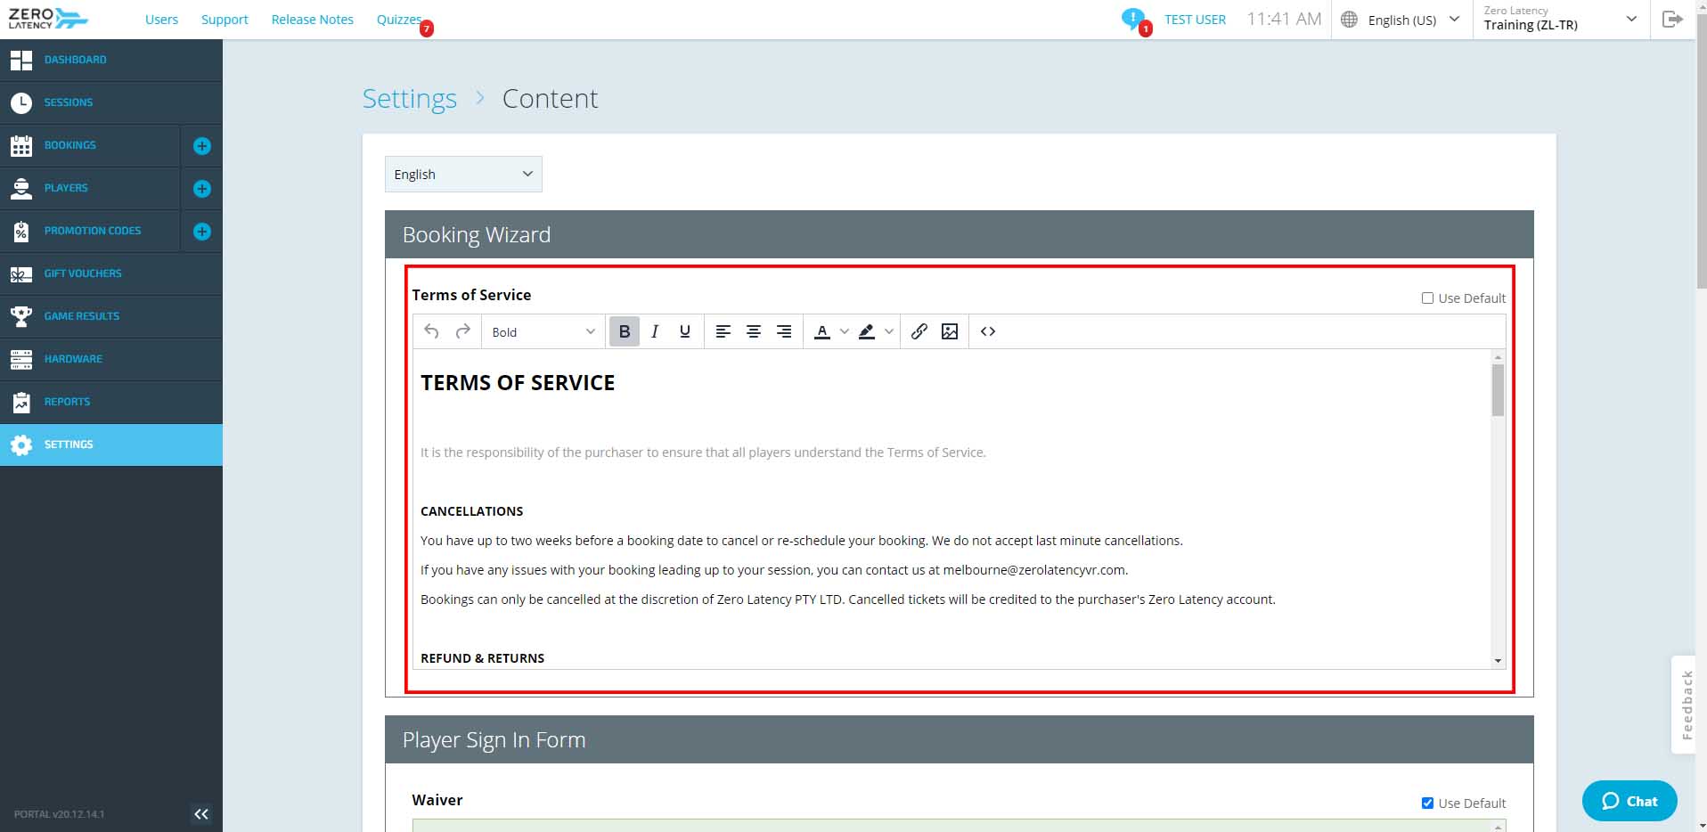Open English (US) language selector
This screenshot has width=1707, height=832.
1402,20
